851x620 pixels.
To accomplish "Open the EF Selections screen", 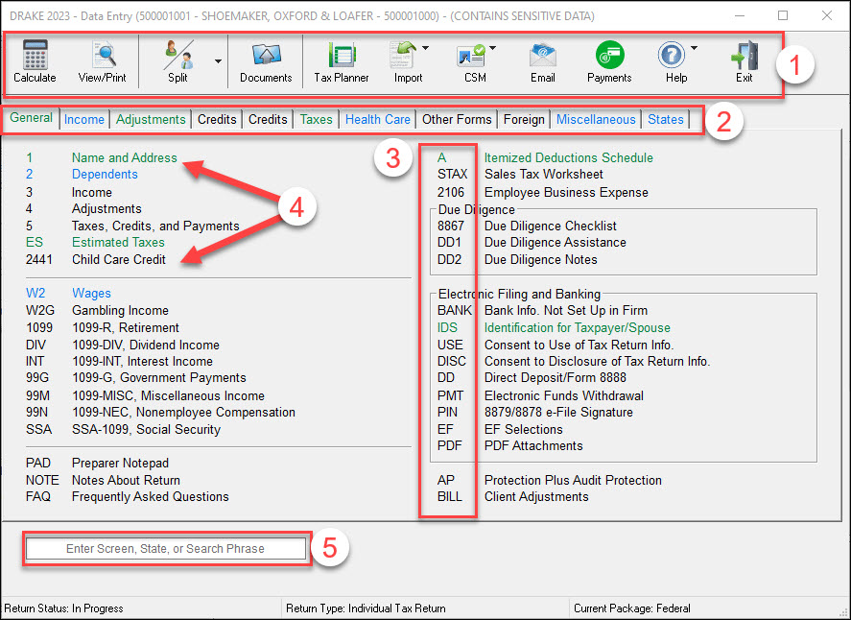I will [x=524, y=429].
